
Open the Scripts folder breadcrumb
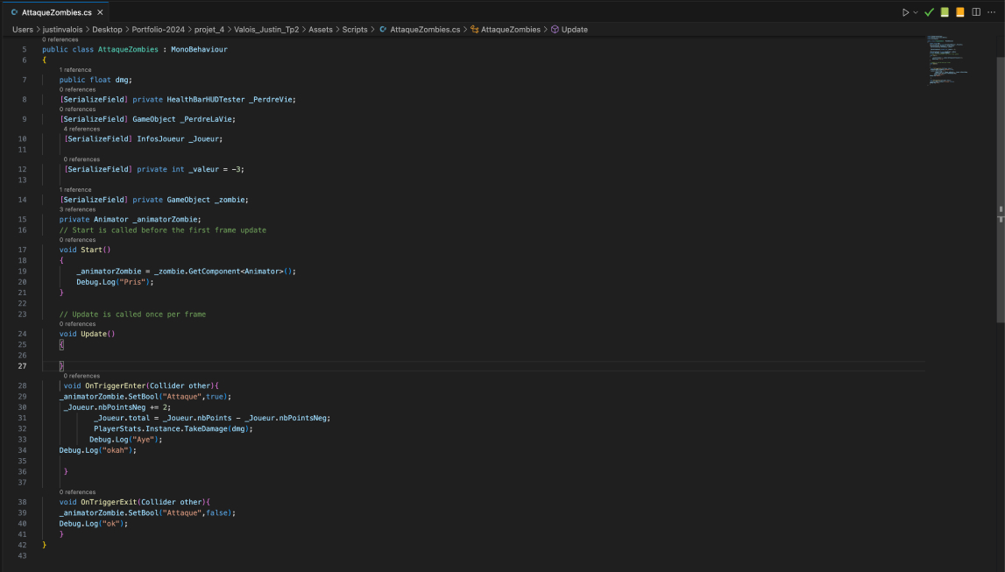tap(355, 29)
